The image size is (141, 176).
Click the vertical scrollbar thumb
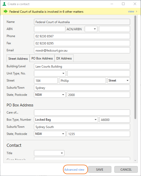(135, 67)
